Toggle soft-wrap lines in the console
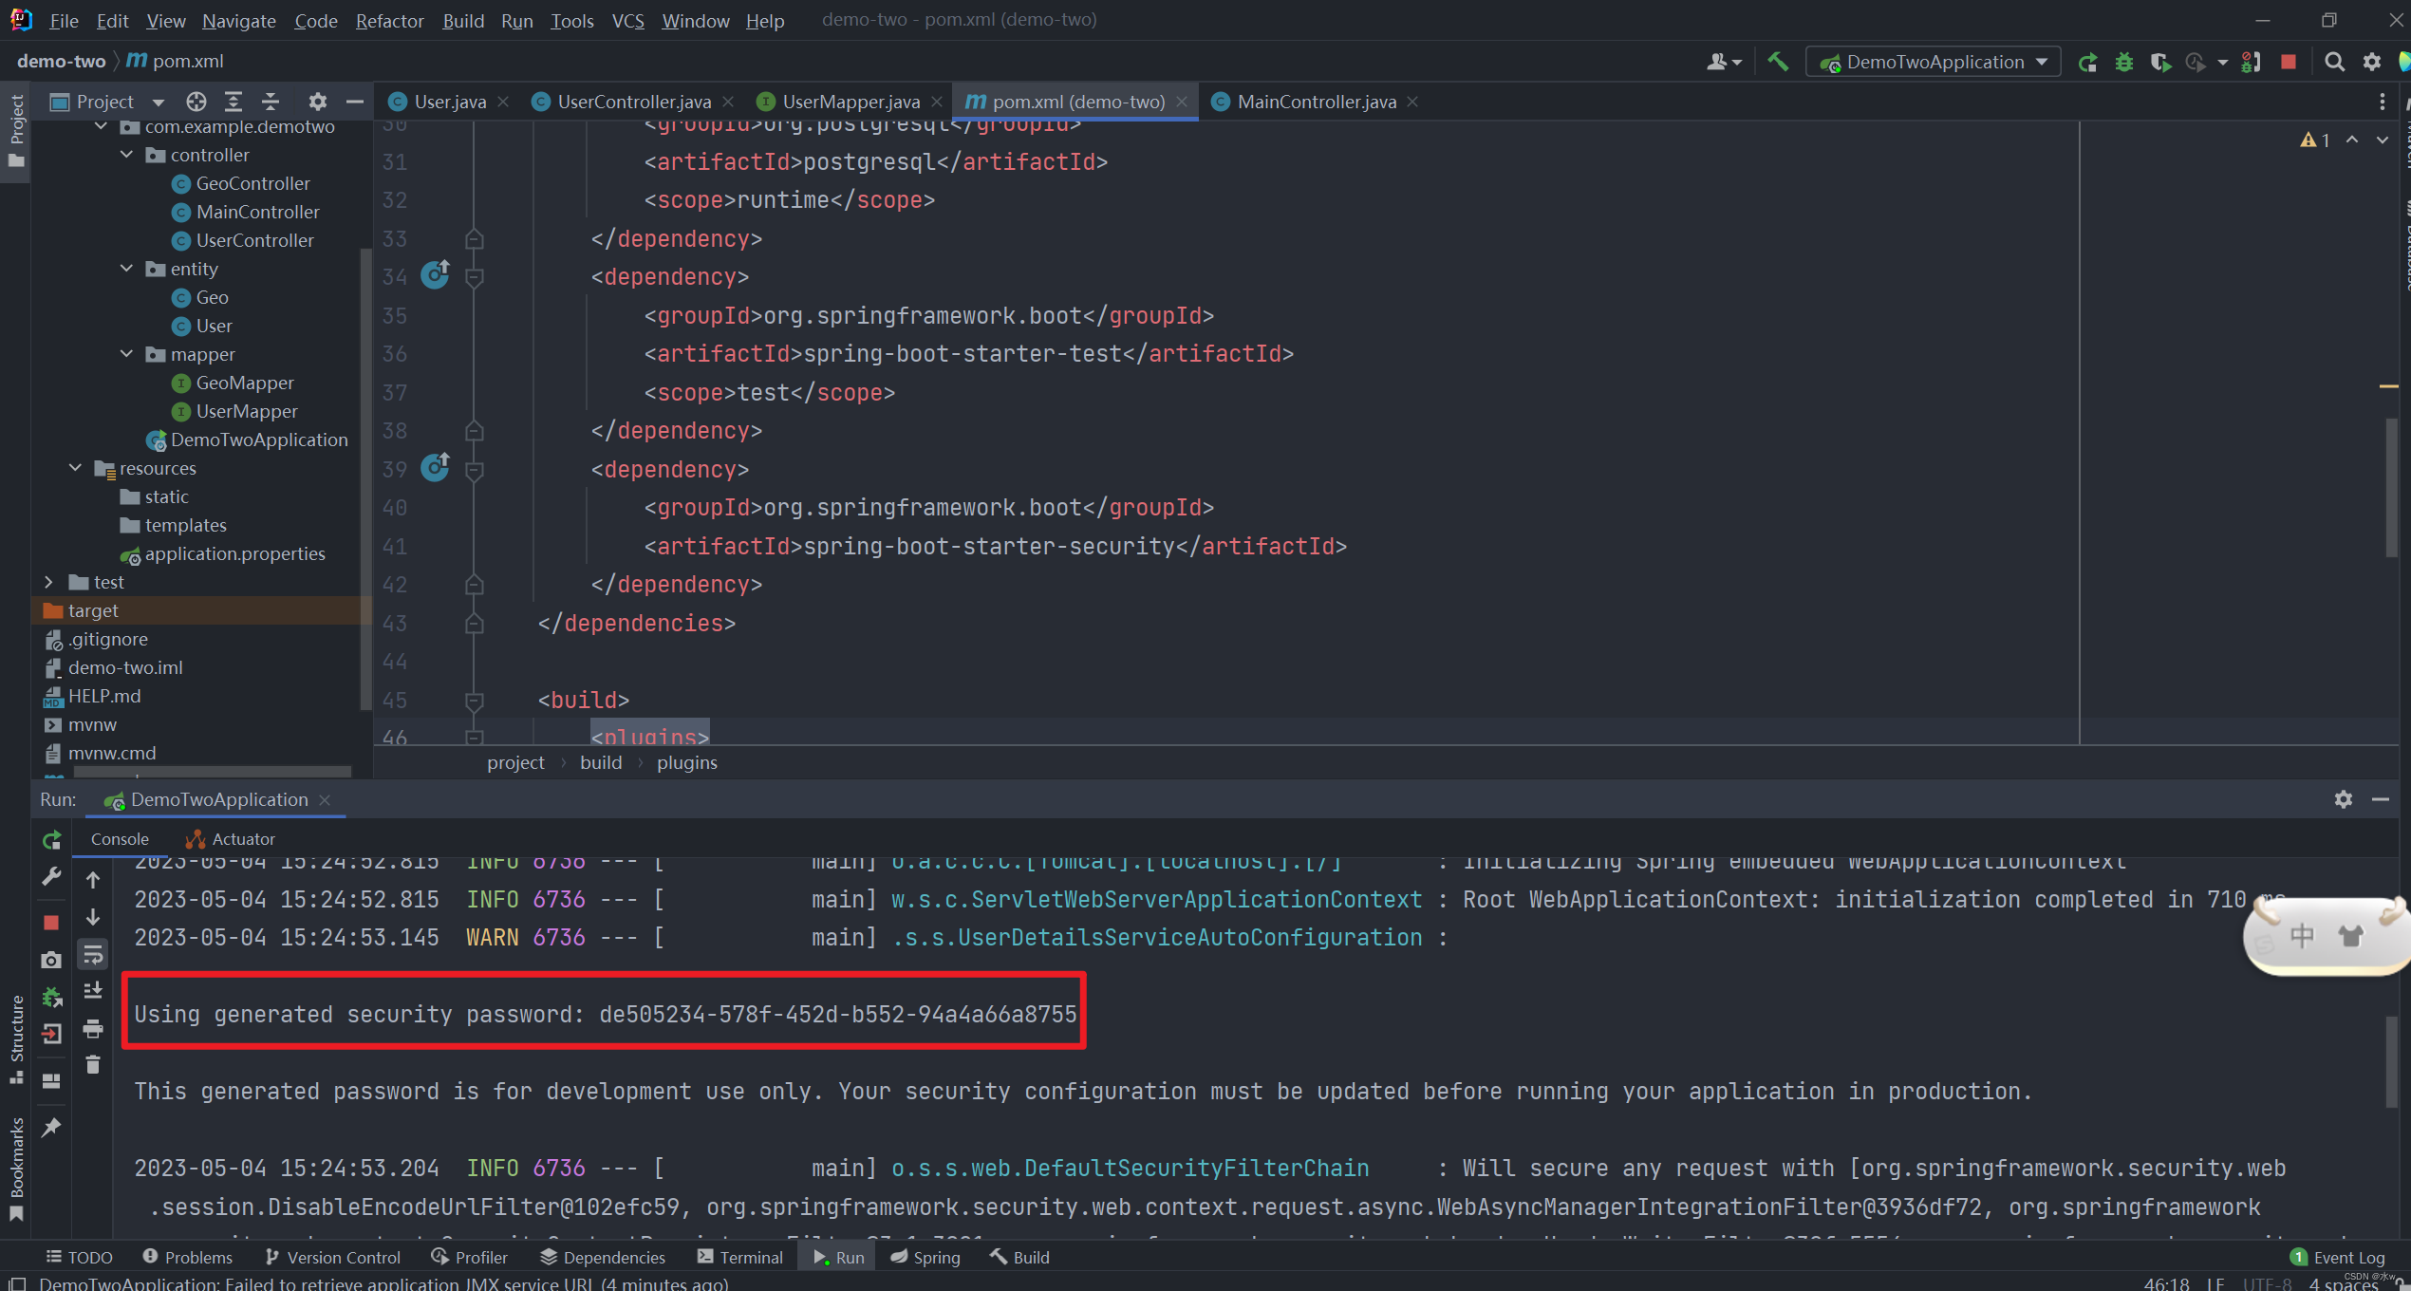 [92, 954]
